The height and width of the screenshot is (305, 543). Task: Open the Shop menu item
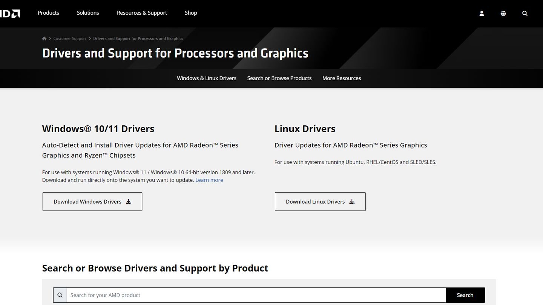tap(191, 13)
